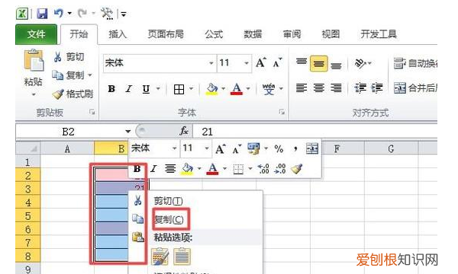Click the first paste option icon

pos(160,256)
